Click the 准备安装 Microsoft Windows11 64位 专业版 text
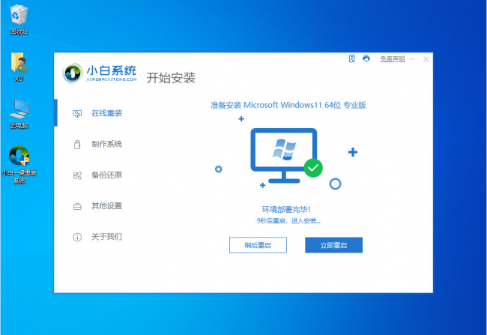The height and width of the screenshot is (335, 487). [x=288, y=105]
